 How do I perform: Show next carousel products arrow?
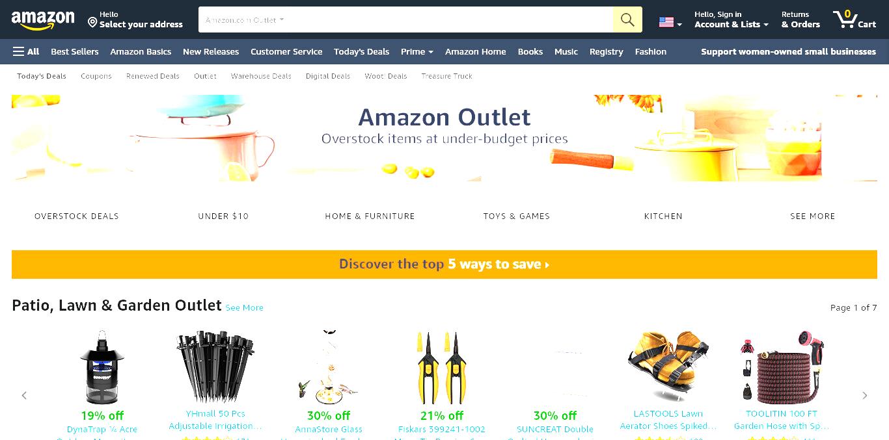pyautogui.click(x=865, y=395)
